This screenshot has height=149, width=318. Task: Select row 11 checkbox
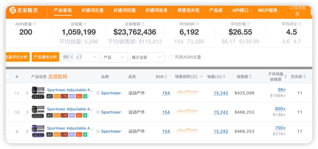tap(7, 93)
